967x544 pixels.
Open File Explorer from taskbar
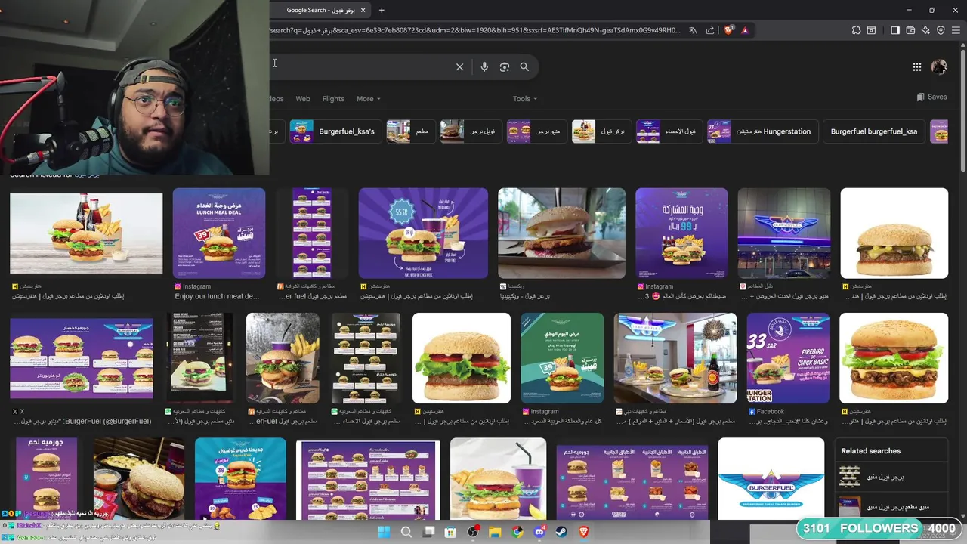[x=496, y=532]
